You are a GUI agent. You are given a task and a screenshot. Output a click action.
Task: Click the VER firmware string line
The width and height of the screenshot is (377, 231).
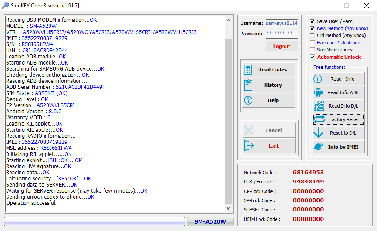[101, 32]
